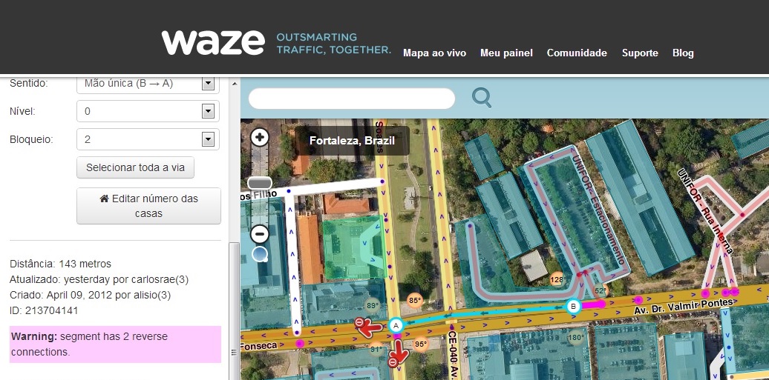Click the 52° angle marker
Screen dimensions: 769x380
(x=601, y=290)
